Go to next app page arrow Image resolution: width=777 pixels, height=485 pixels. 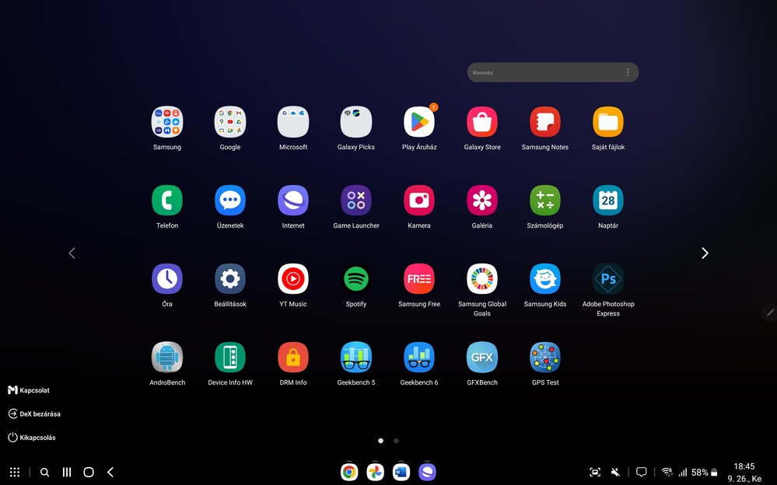[705, 253]
